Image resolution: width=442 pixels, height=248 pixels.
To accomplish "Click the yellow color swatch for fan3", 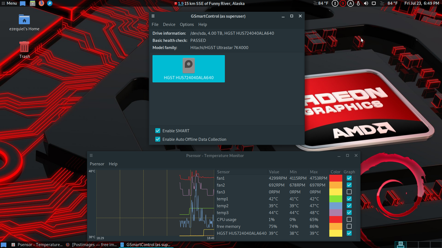I will [x=336, y=192].
